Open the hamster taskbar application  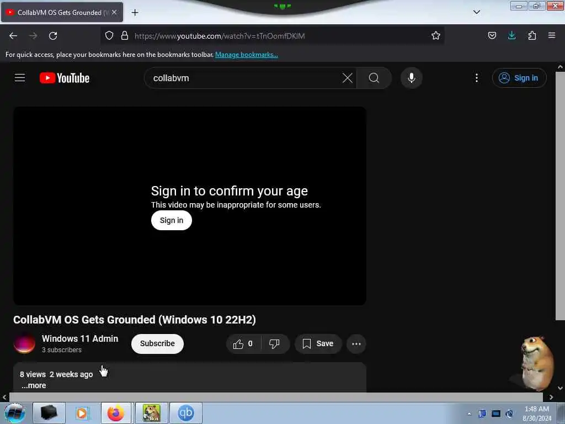(151, 413)
